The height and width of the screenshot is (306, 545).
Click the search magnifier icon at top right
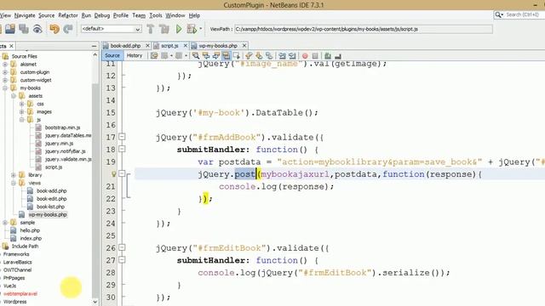[499, 14]
